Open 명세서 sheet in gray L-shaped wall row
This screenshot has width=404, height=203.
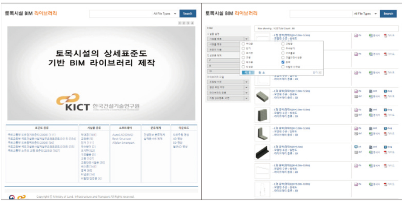pos(374,133)
